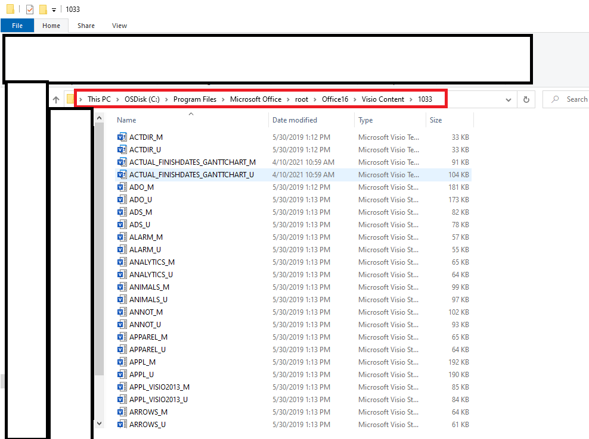Click the 1033 breadcrumb segment
This screenshot has width=589, height=439.
[425, 99]
